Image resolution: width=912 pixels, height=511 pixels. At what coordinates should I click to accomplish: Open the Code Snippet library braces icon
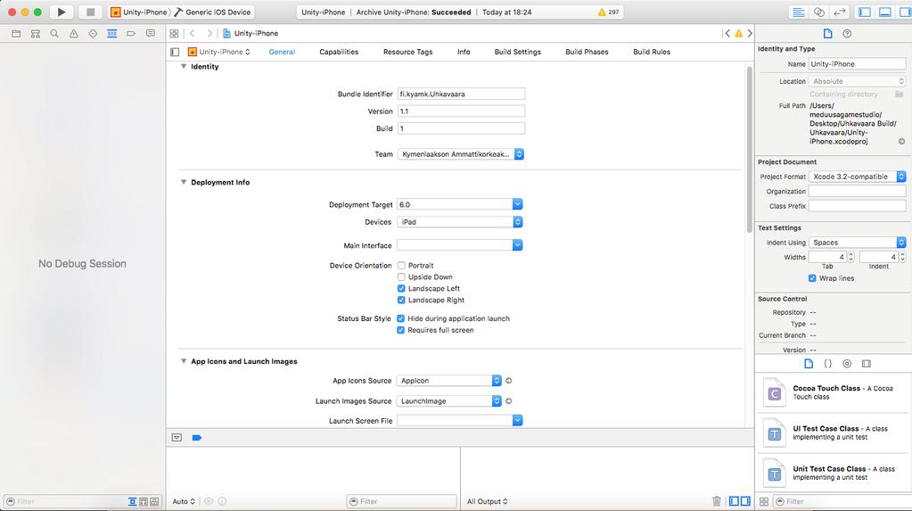[x=827, y=364]
